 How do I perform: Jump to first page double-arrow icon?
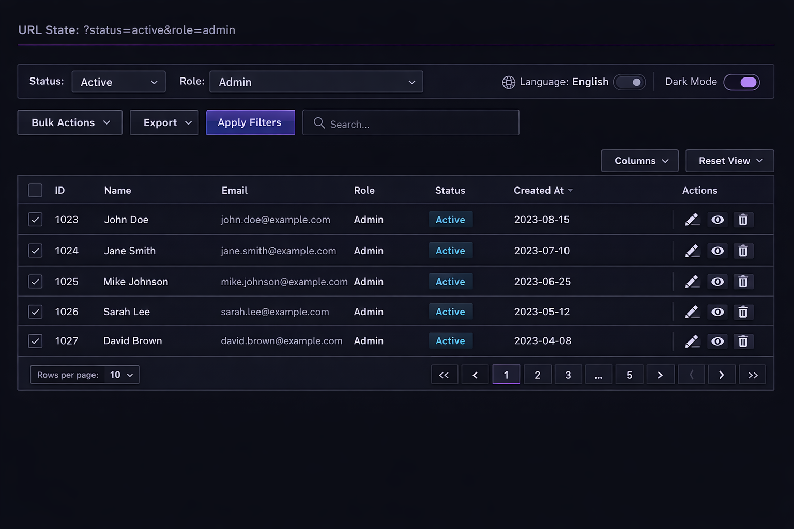coord(444,375)
